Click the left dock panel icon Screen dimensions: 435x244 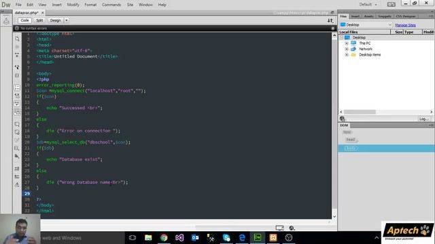pyautogui.click(x=6, y=21)
